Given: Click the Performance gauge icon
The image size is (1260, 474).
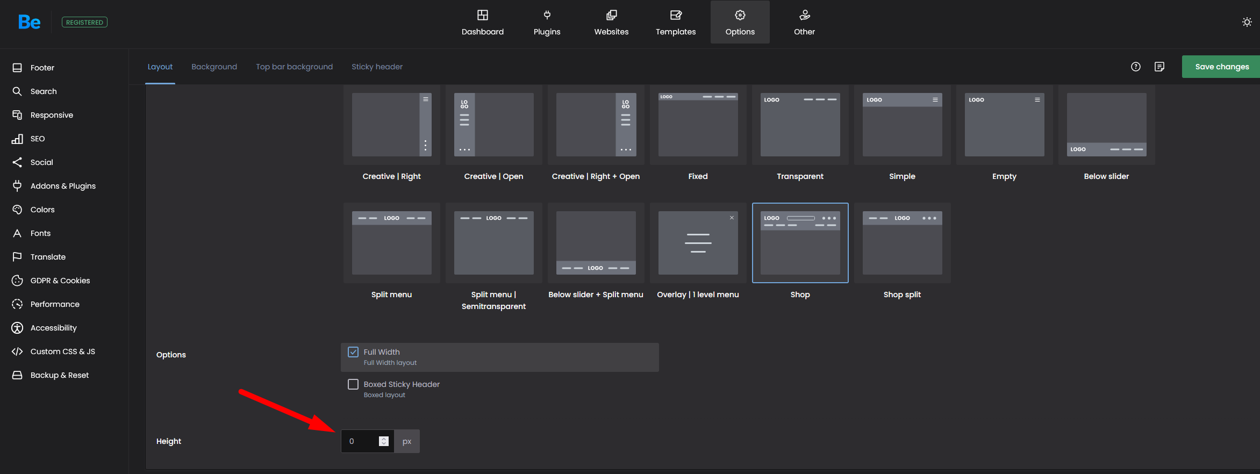Looking at the screenshot, I should 17,304.
